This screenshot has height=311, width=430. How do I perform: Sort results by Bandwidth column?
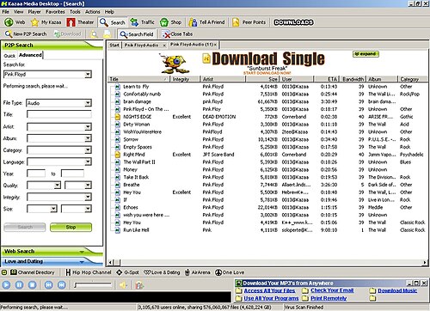coord(353,79)
